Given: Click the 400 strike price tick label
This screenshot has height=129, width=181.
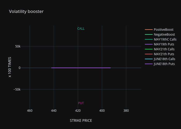Looking at the screenshot, I should click(102, 111).
